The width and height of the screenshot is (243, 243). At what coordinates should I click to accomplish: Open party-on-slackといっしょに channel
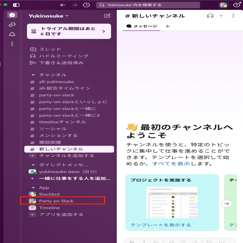[x=69, y=102]
